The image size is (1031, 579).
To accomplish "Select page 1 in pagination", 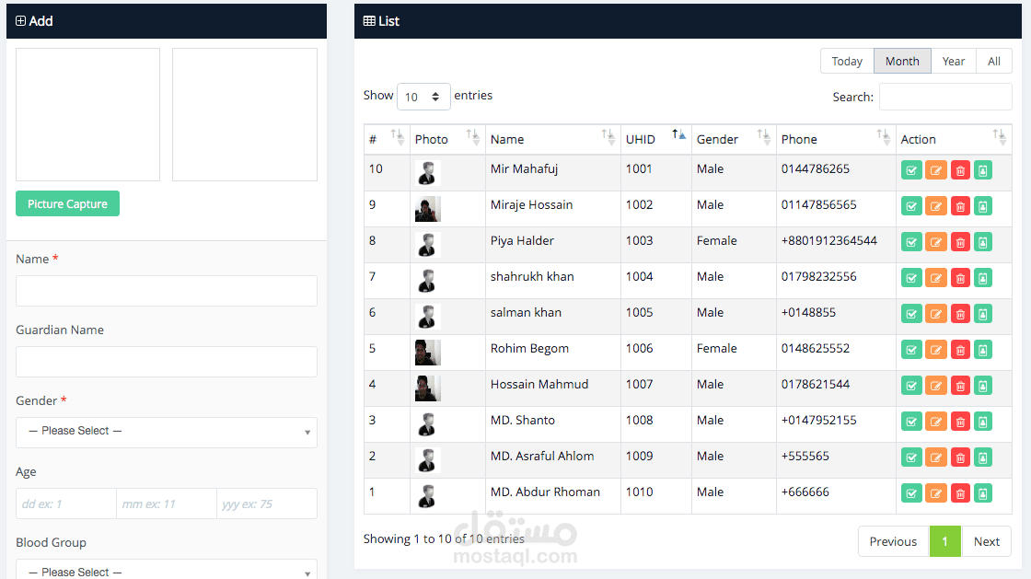I will (944, 541).
